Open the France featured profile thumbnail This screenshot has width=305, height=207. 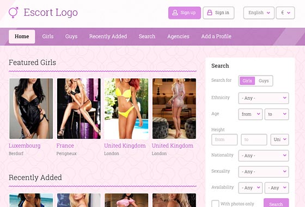pyautogui.click(x=79, y=108)
